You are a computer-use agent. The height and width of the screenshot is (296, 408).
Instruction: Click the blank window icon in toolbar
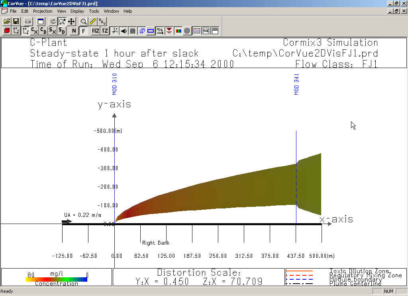(41, 21)
